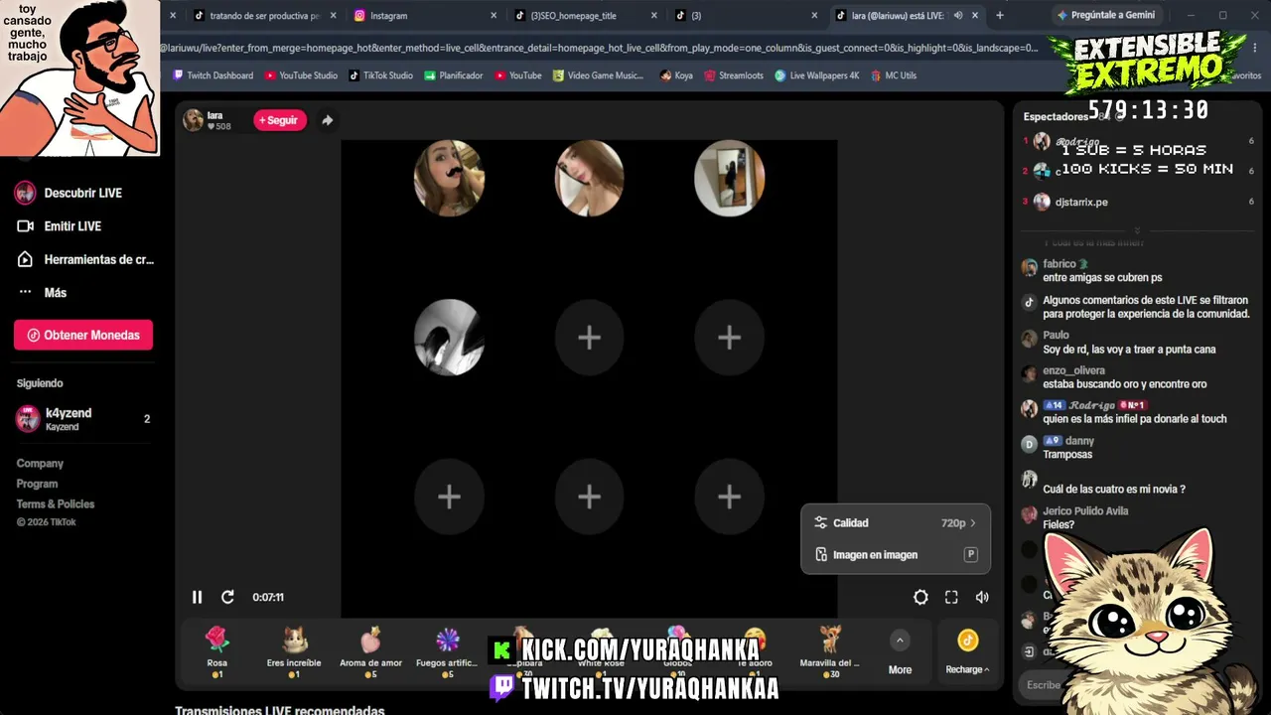Viewport: 1271px width, 715px height.
Task: Open the Planificador bookmark
Action: point(453,75)
